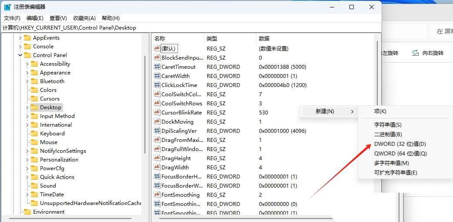453x222 pixels.
Task: Expand the Input Method key
Action: tap(27, 116)
